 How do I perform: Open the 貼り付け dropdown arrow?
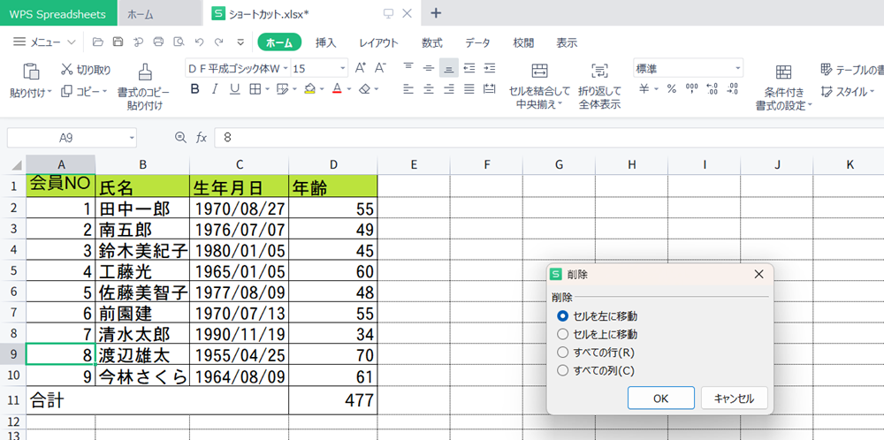[50, 92]
